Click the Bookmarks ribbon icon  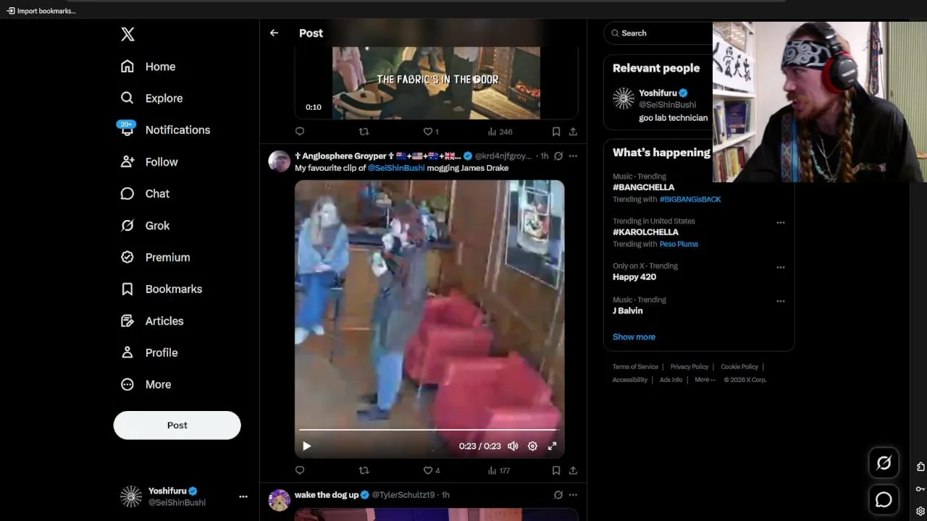[127, 289]
